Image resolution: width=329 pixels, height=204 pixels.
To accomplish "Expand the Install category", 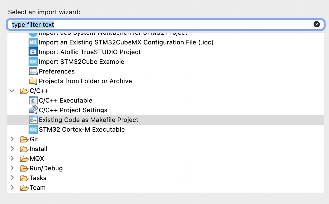I will tap(12, 149).
